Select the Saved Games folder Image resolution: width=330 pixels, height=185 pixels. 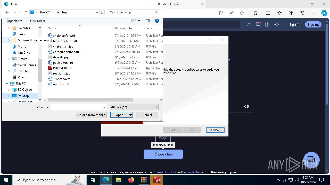(x=27, y=65)
